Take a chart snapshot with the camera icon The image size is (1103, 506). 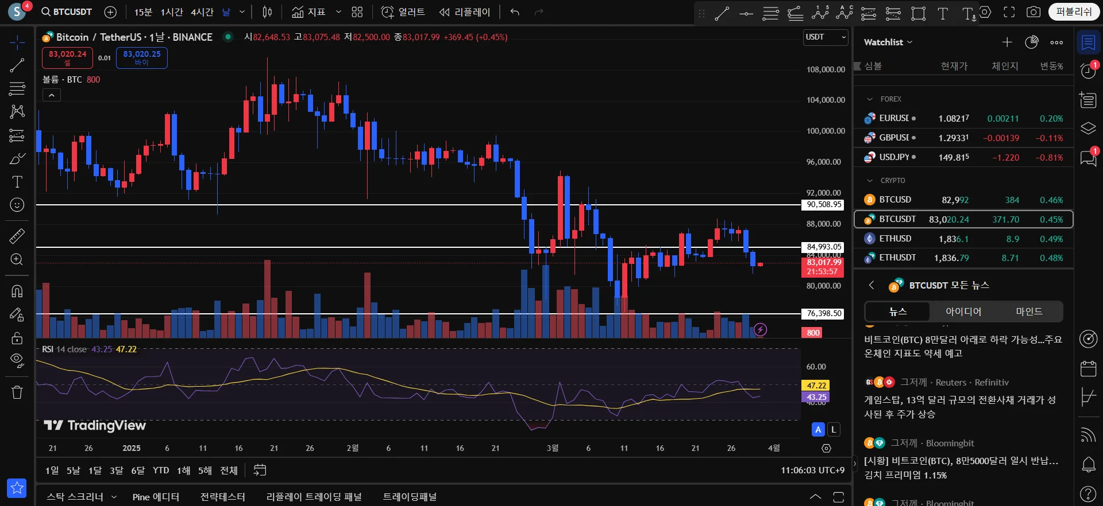(1033, 12)
